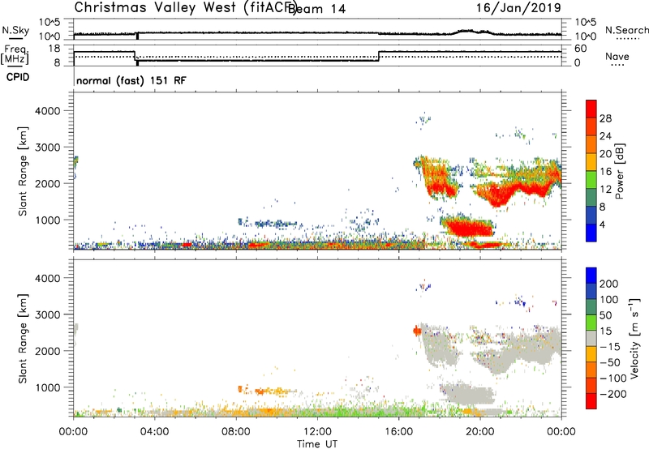Click the power colorbar yellow segment near 16
Screen dimensions: 649x449
pos(591,162)
